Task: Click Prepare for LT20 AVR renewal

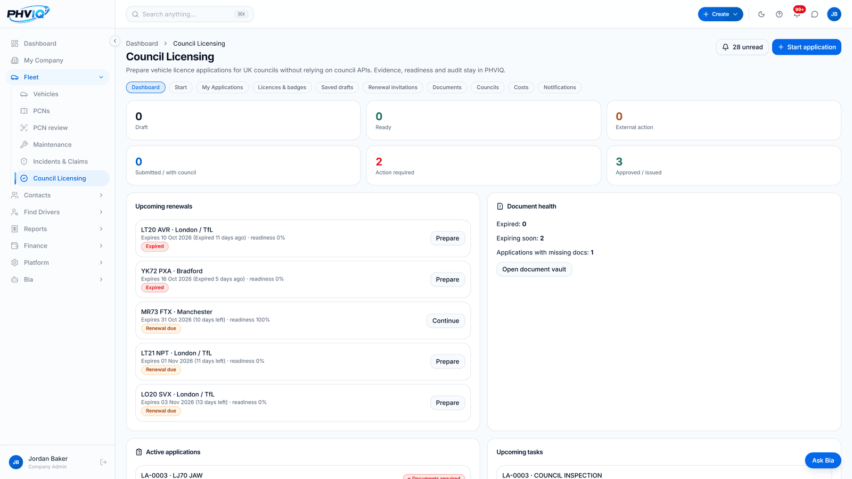Action: (x=447, y=238)
